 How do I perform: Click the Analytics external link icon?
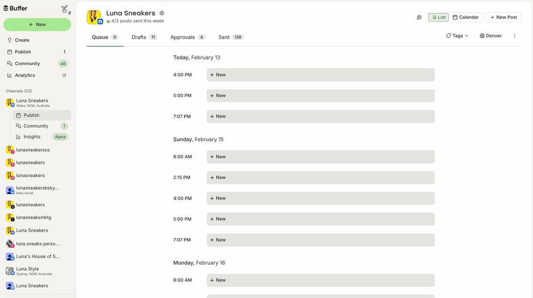64,76
